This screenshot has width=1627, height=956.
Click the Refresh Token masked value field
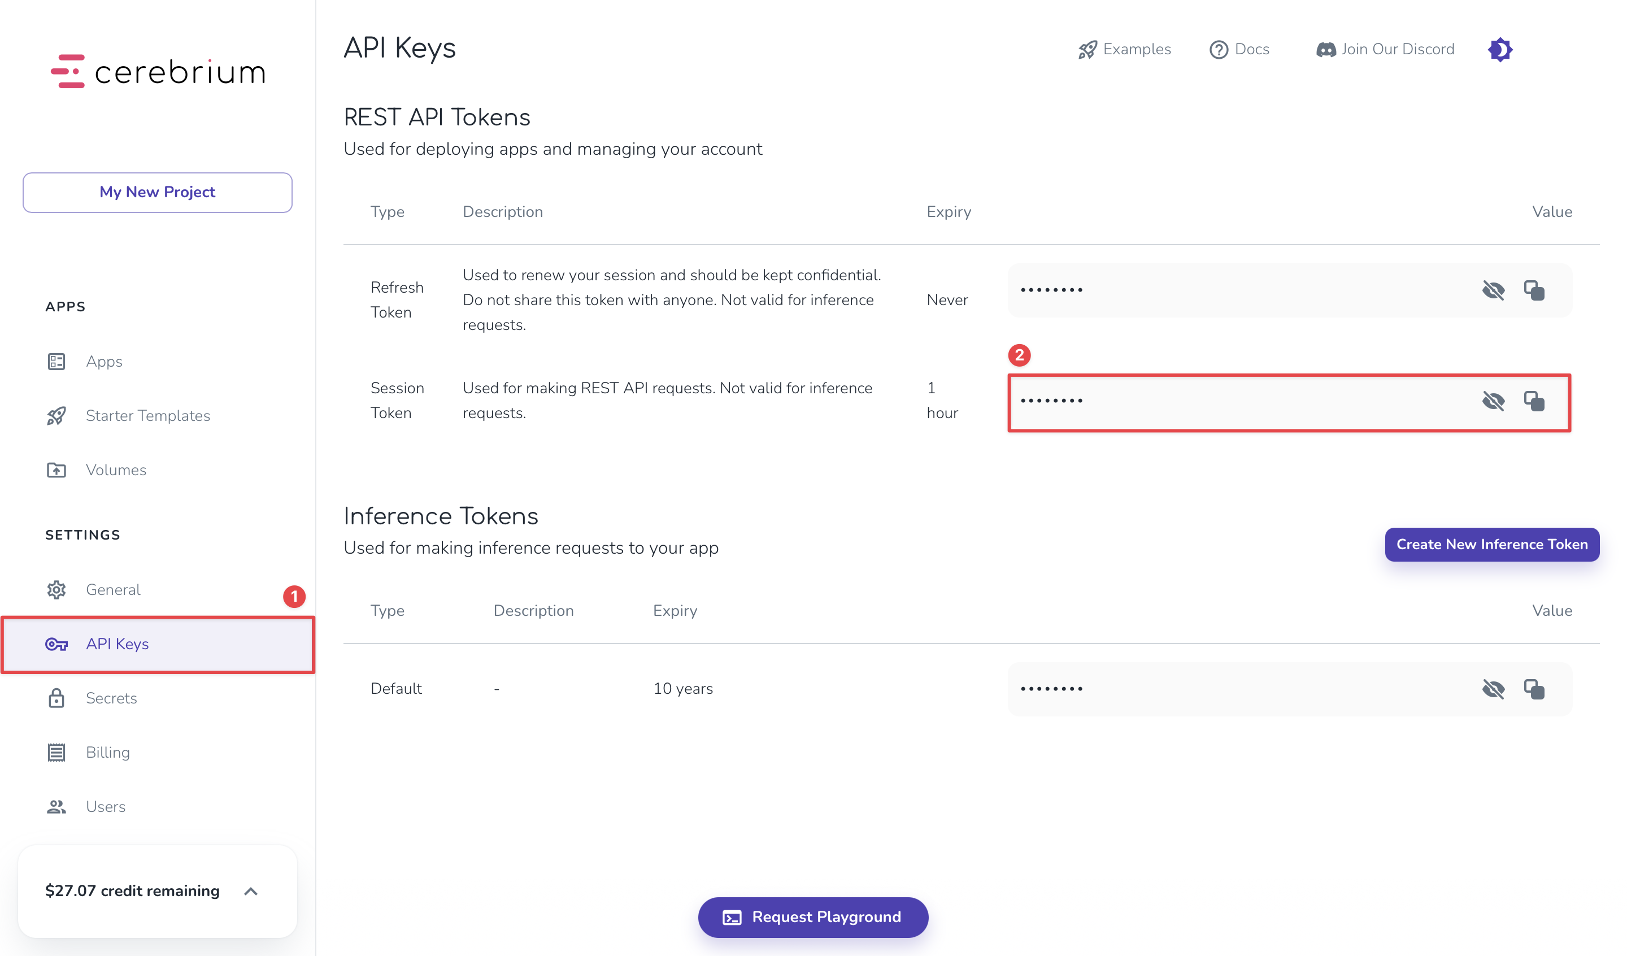[1289, 290]
